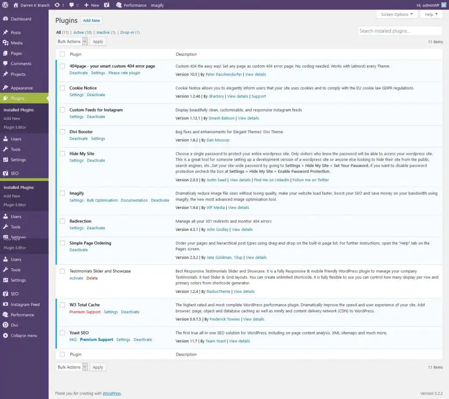This screenshot has width=449, height=399.
Task: Open author link Peter Raschendorfer
Action: pyautogui.click(x=224, y=74)
